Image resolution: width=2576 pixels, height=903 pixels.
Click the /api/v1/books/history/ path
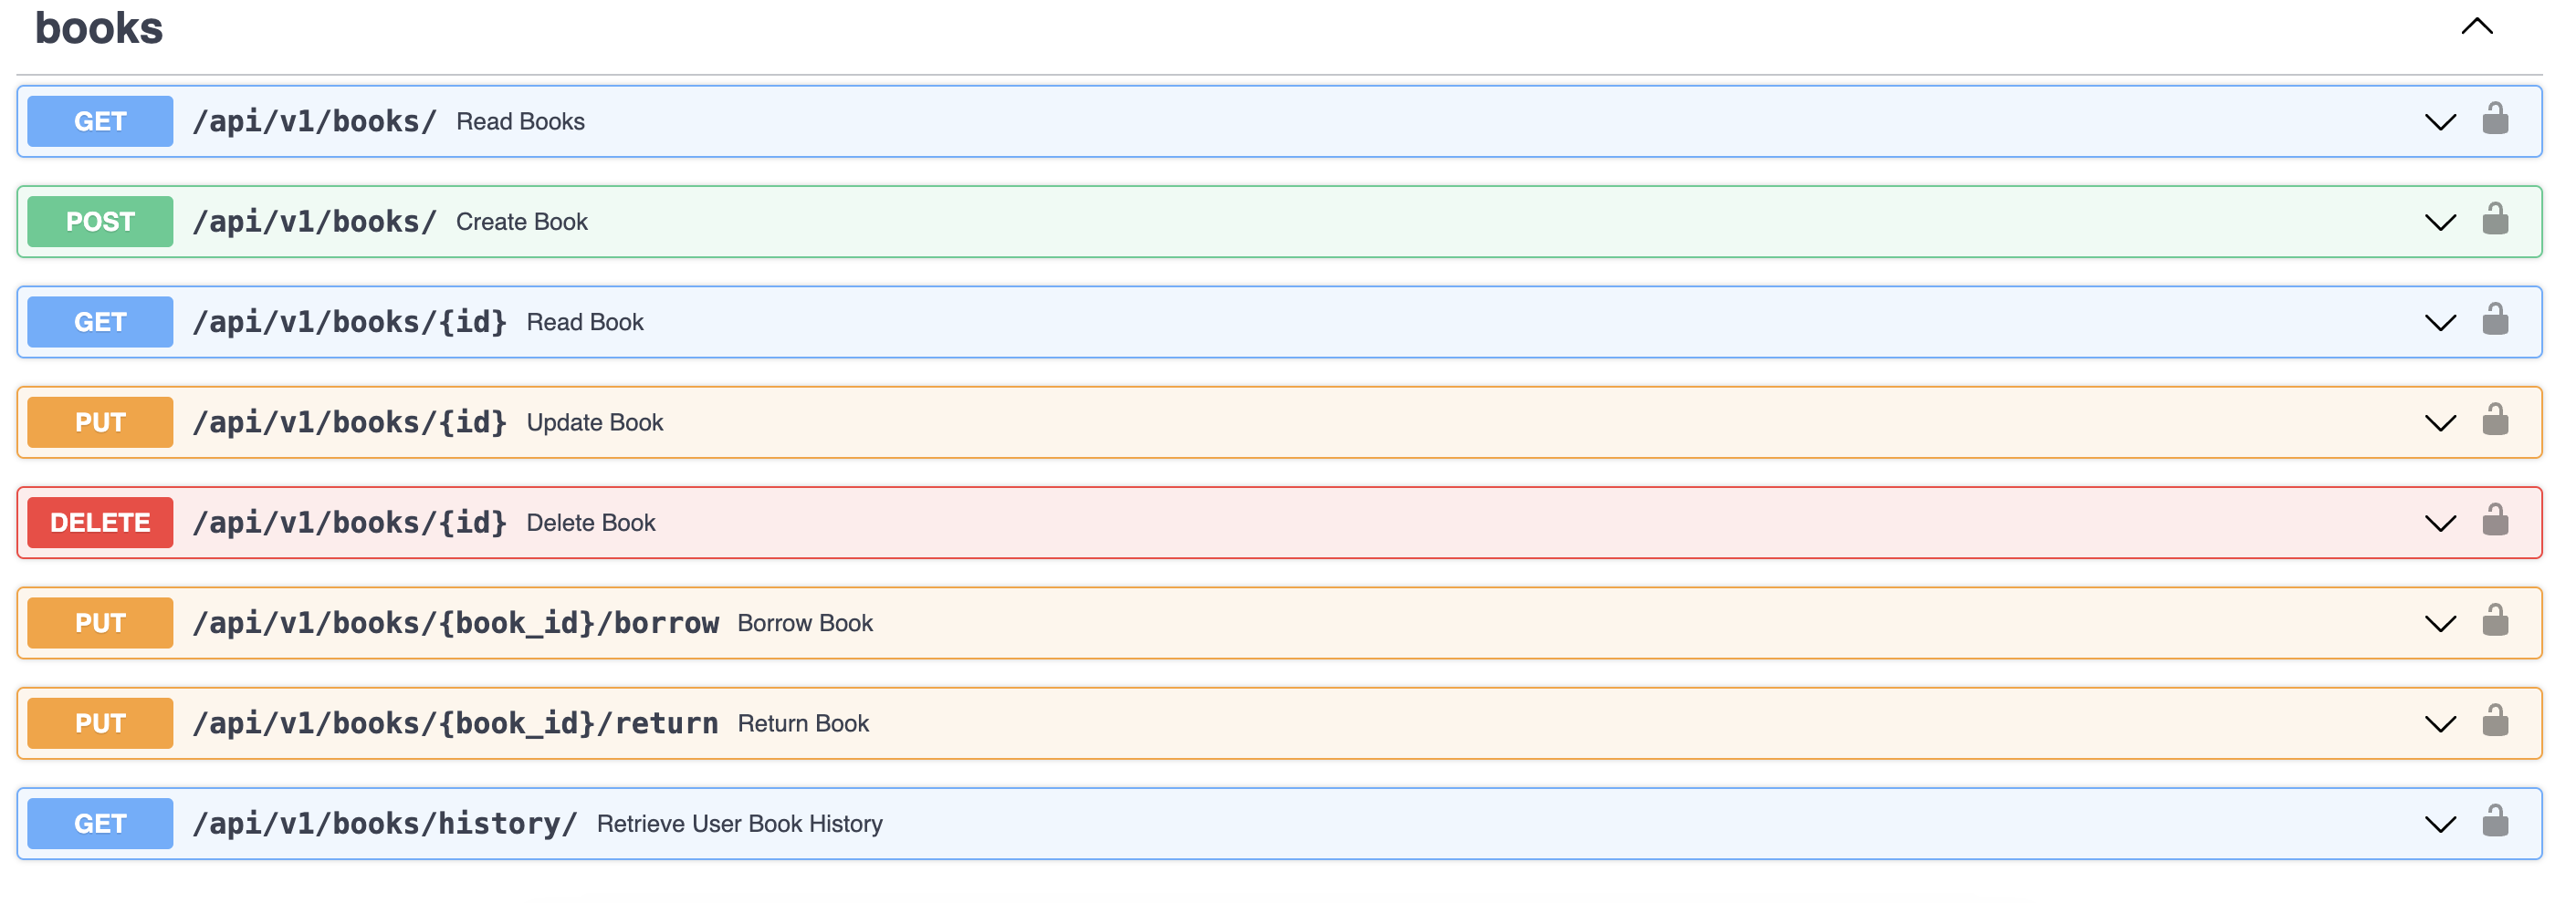pos(385,824)
